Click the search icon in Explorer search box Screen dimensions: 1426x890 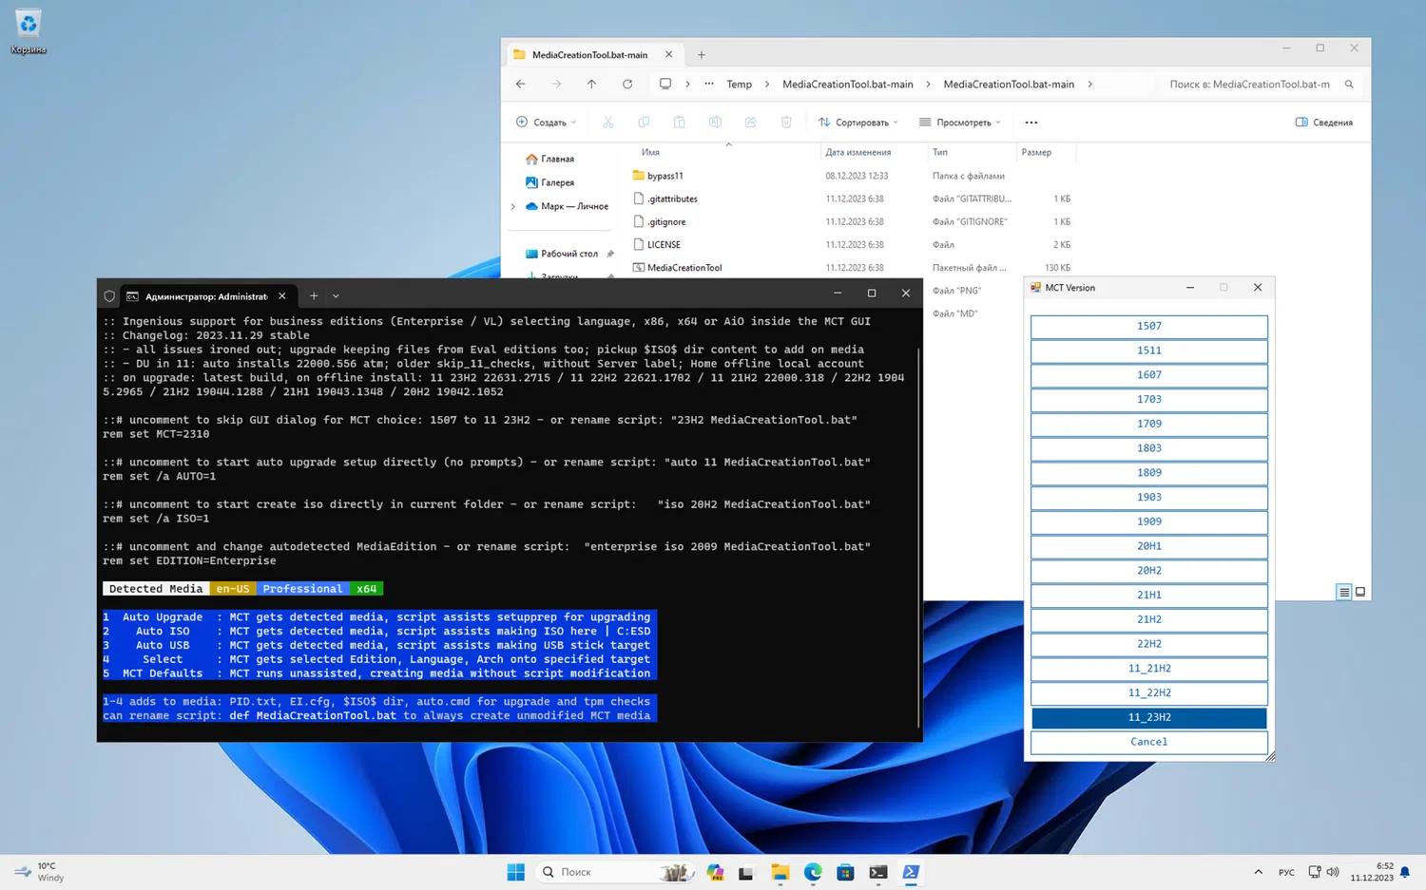pyautogui.click(x=1349, y=85)
